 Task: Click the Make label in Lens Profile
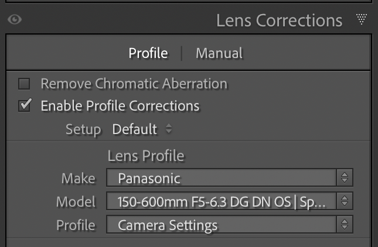pyautogui.click(x=79, y=178)
